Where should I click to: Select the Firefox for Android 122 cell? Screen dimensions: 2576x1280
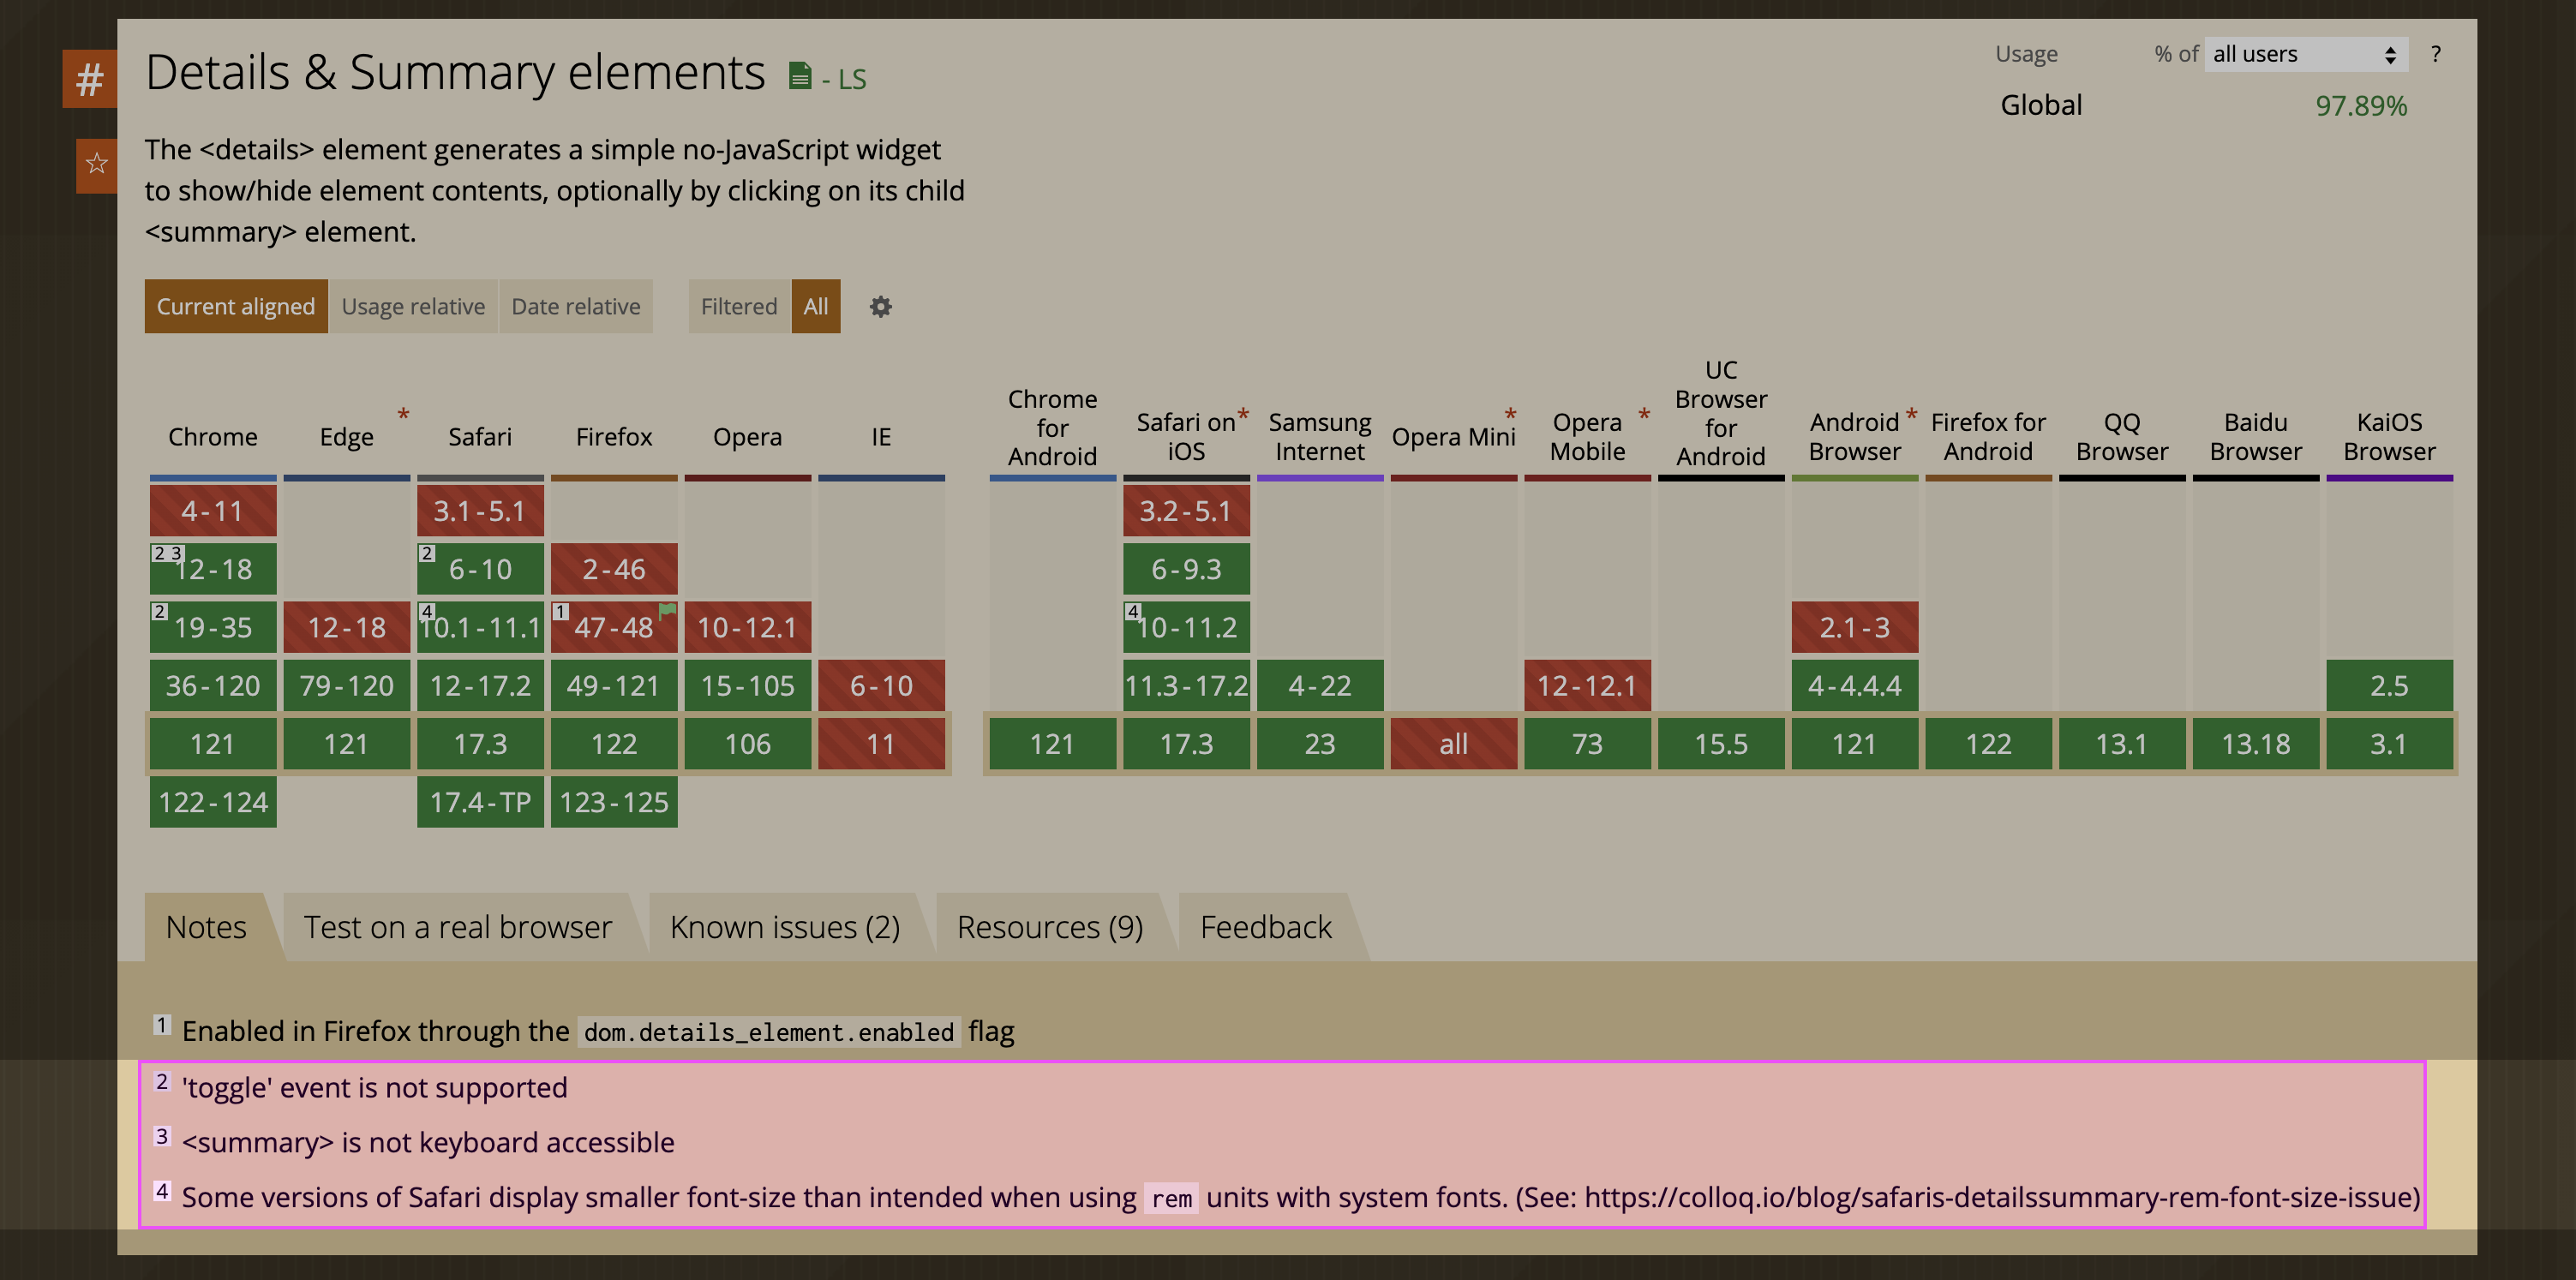point(1988,744)
